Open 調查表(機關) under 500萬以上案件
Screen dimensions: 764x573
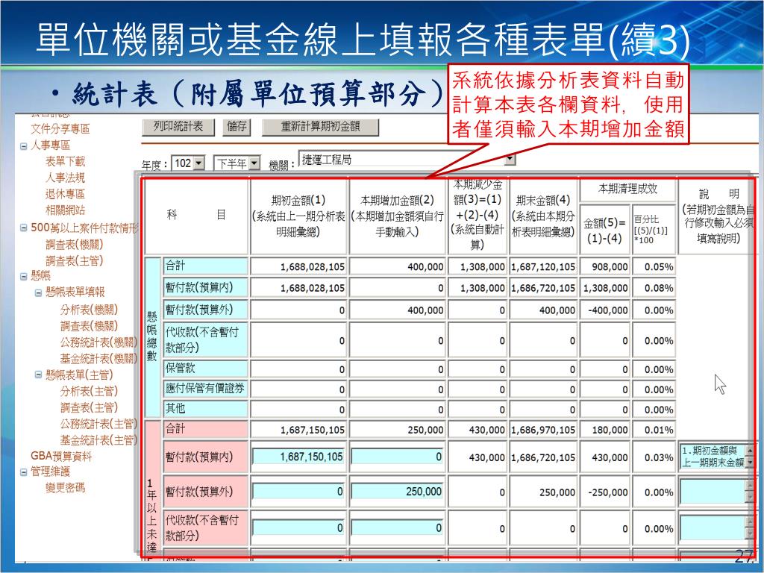tap(74, 244)
